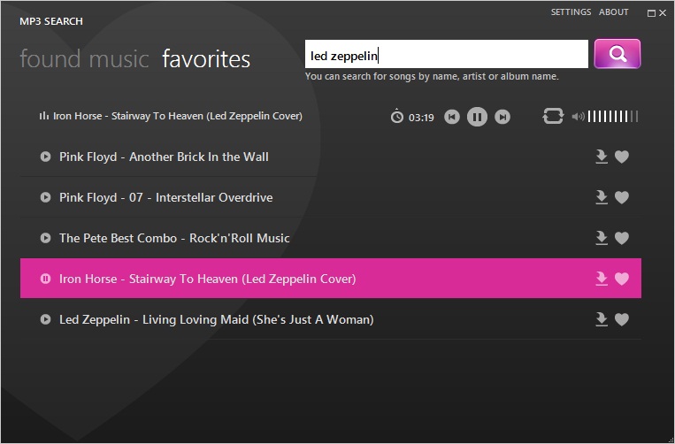Download The Pete Best Combo song
The image size is (675, 444).
602,239
